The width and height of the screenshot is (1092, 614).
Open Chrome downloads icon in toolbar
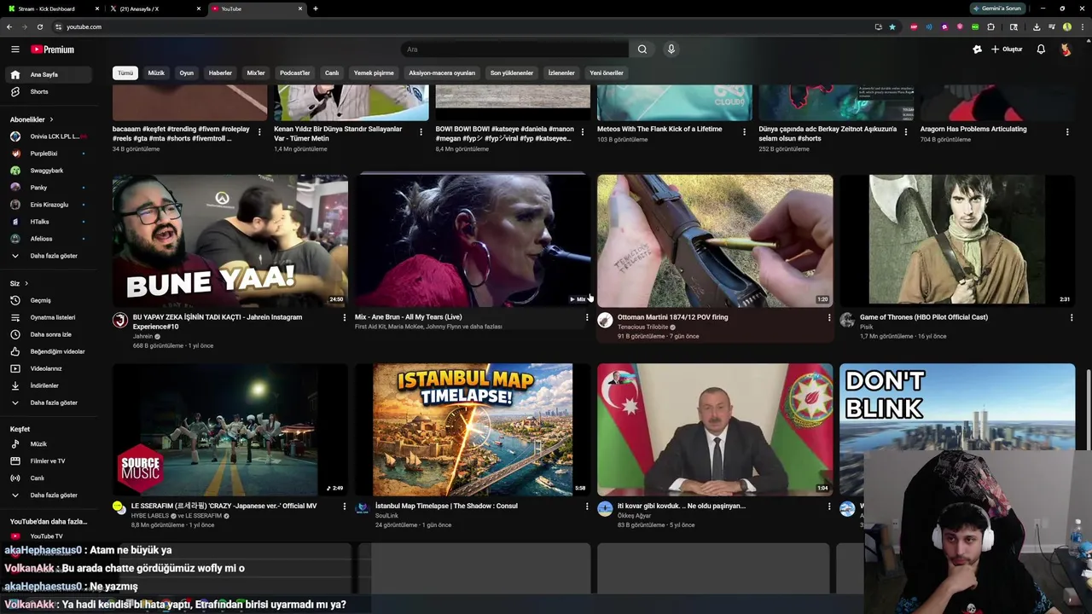point(1037,26)
